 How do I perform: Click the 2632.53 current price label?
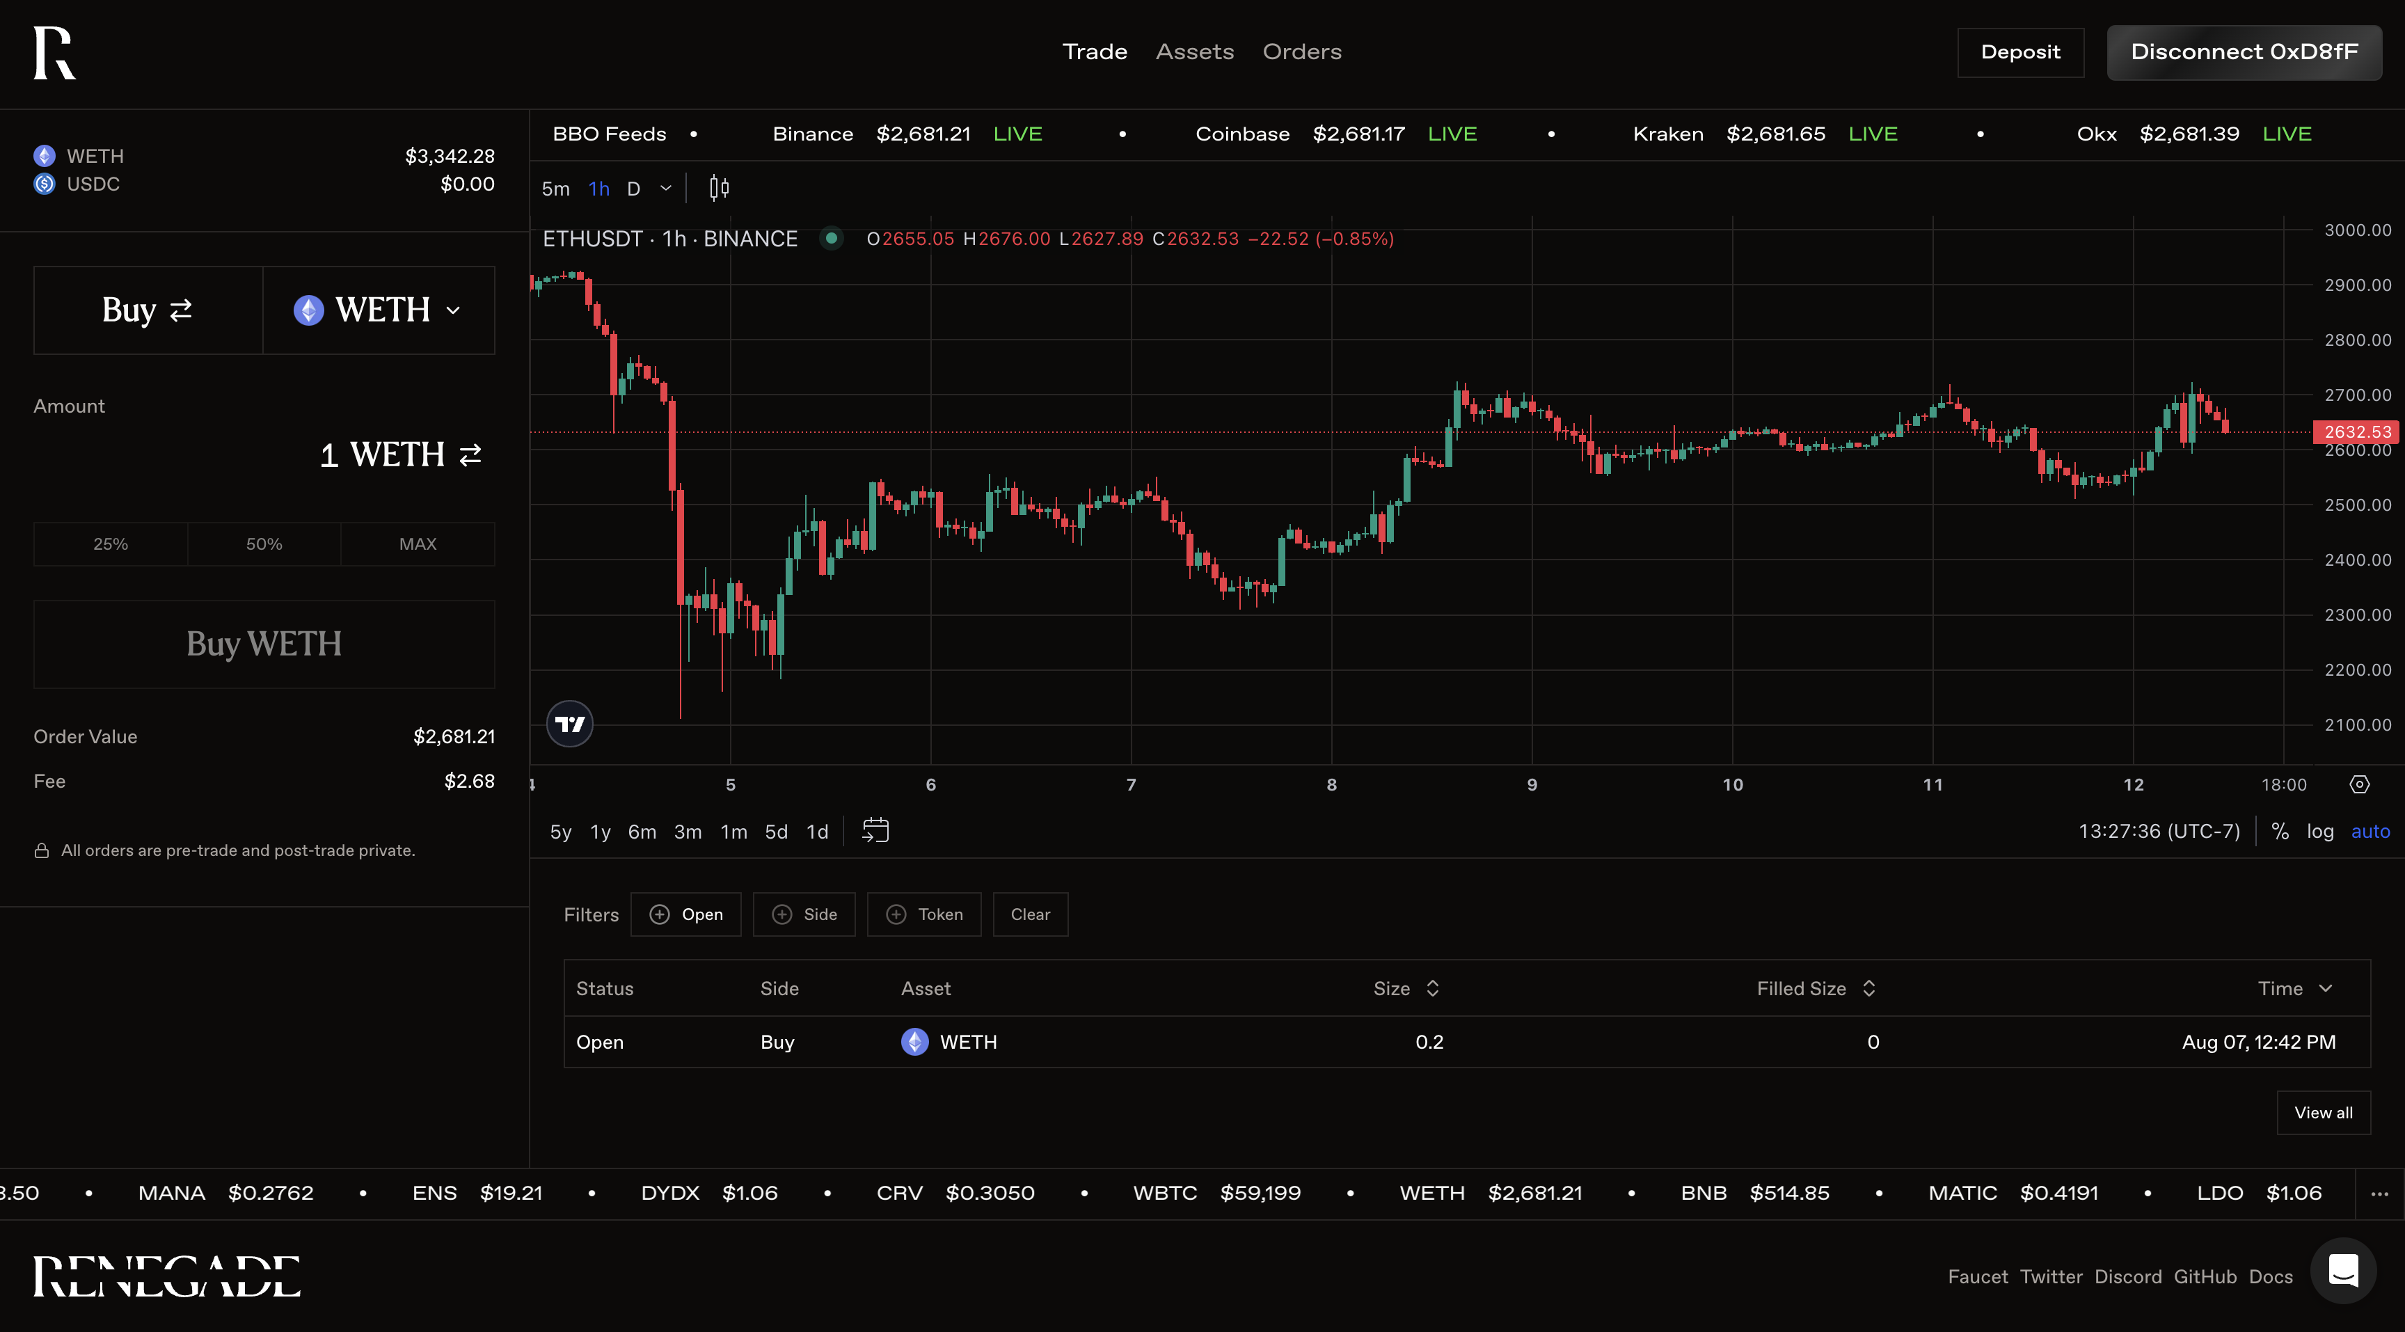click(2356, 432)
